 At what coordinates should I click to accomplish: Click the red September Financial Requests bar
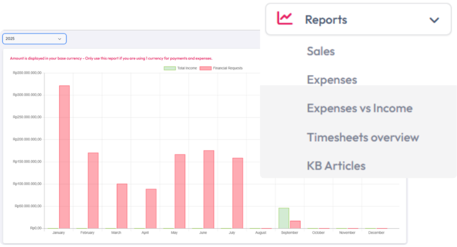pyautogui.click(x=295, y=225)
